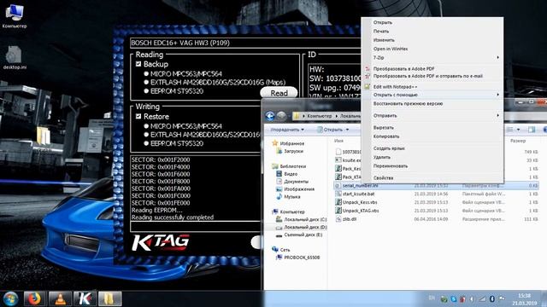Select the desktop.ini file on desktop
Screen dimensions: 547x307
point(15,57)
